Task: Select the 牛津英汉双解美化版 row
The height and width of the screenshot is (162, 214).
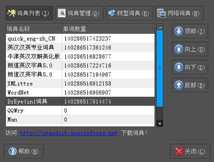Action: (80, 56)
